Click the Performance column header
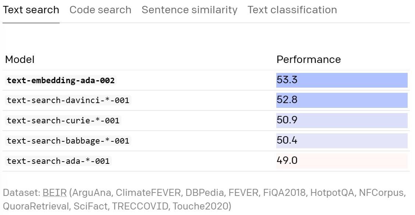415x215 pixels. click(x=309, y=60)
